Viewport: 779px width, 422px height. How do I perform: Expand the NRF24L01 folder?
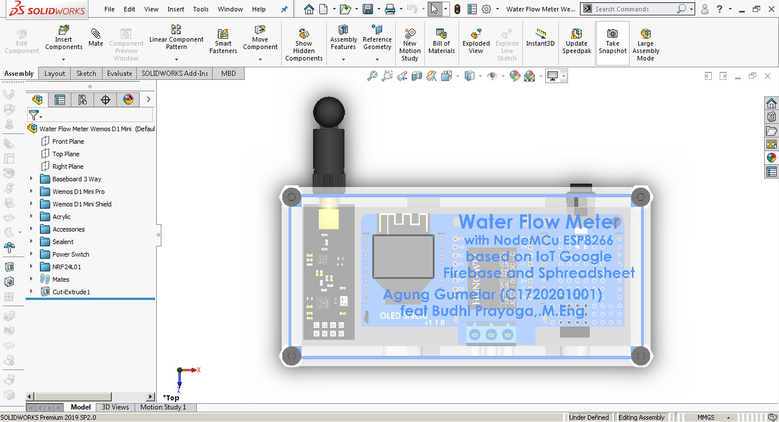31,267
